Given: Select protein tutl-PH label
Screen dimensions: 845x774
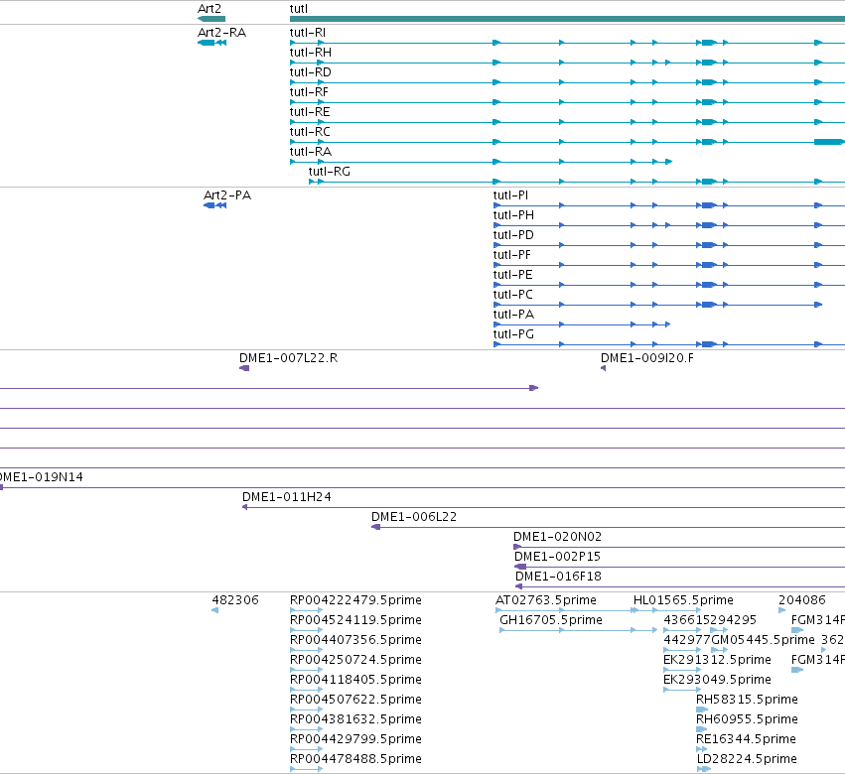Looking at the screenshot, I should pyautogui.click(x=513, y=215).
